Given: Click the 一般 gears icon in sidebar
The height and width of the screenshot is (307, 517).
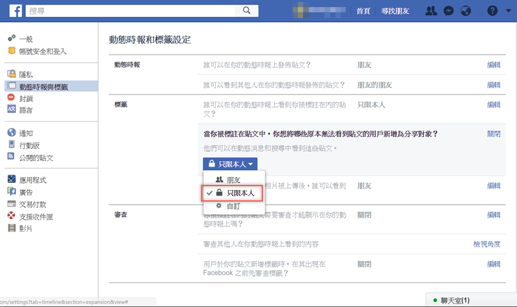Looking at the screenshot, I should coord(12,38).
